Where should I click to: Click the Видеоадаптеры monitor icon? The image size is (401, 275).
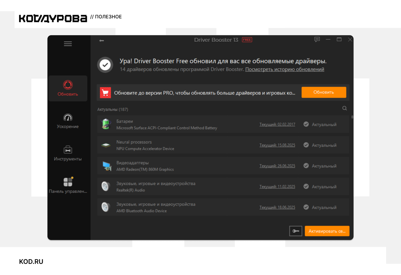(x=107, y=166)
